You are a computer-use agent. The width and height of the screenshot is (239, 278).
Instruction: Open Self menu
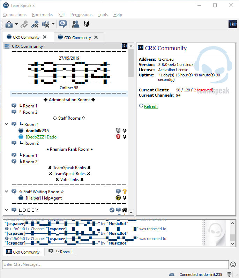pyautogui.click(x=61, y=15)
